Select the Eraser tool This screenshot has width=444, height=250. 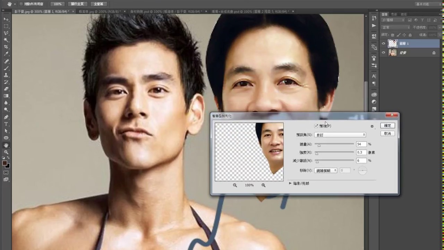point(6,89)
